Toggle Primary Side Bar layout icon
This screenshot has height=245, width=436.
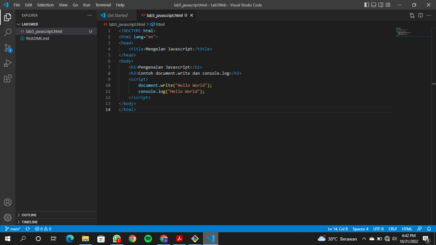tap(367, 5)
